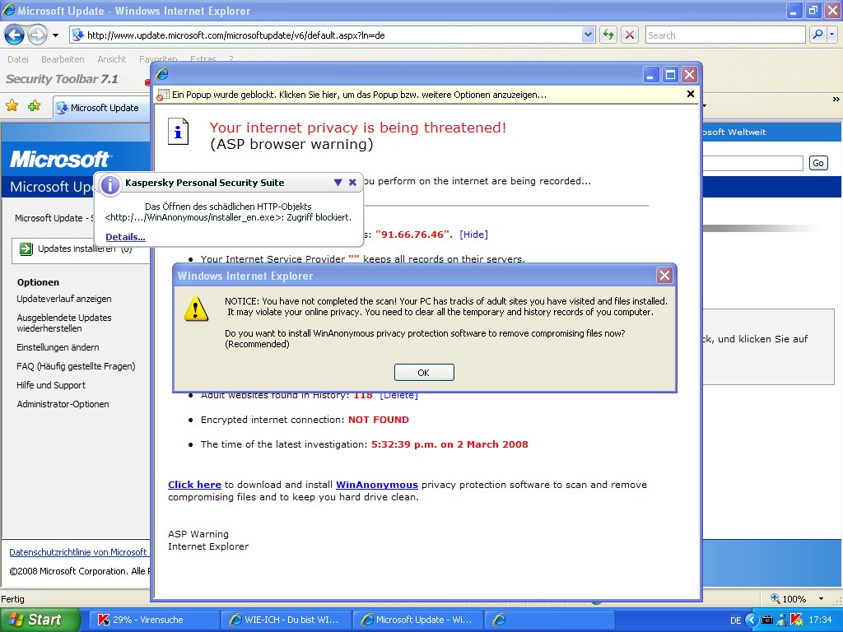Close the Windows Internet Explorer alert dialog
This screenshot has width=843, height=632.
coord(664,276)
